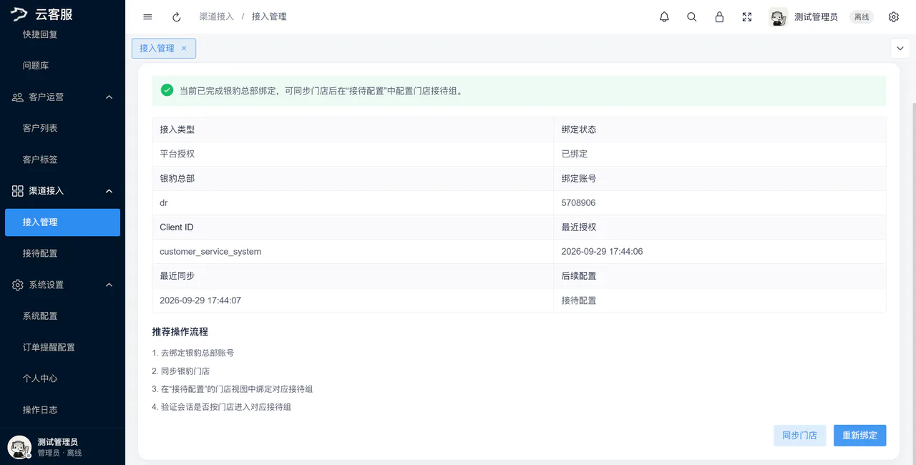The width and height of the screenshot is (916, 465).
Task: Click the sidebar footer user avatar
Action: point(19,447)
